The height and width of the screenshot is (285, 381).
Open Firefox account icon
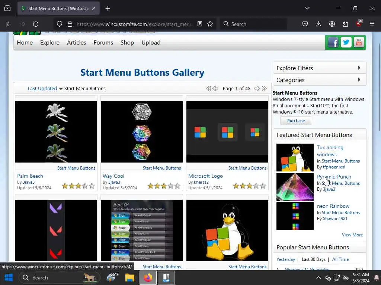click(x=332, y=24)
